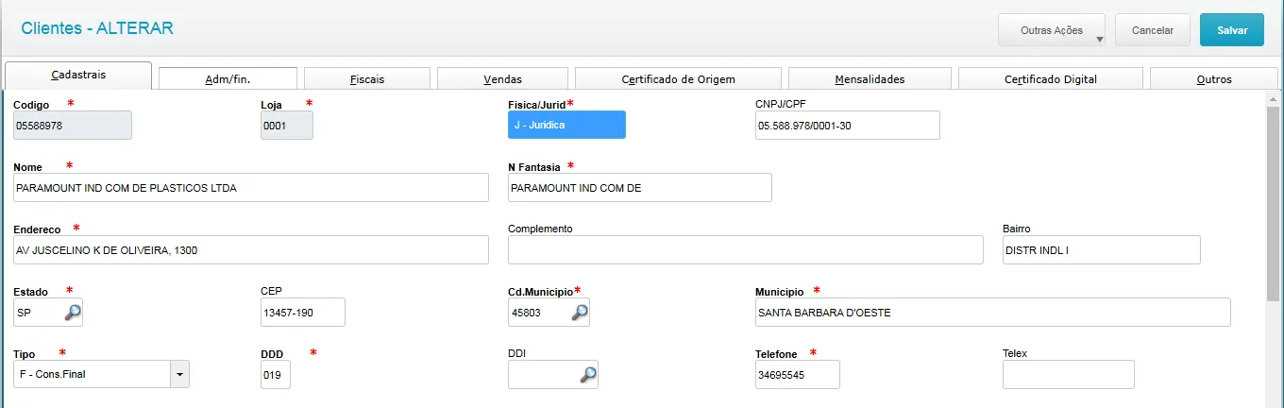Open the Fiscais tab
The image size is (1284, 408).
click(367, 79)
